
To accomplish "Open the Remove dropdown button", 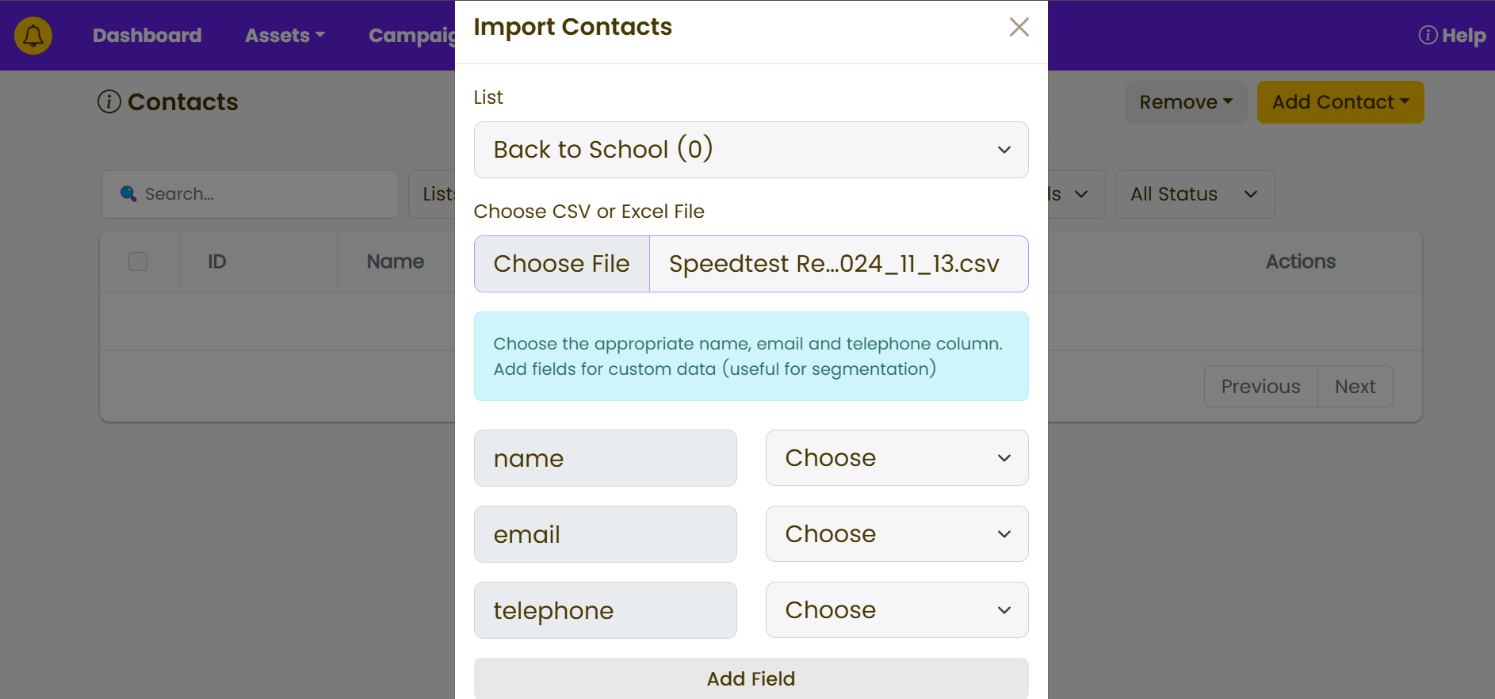I will click(x=1186, y=102).
